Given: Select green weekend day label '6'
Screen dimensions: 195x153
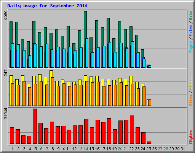Looking at the screenshot, I should pyautogui.click(x=41, y=149).
